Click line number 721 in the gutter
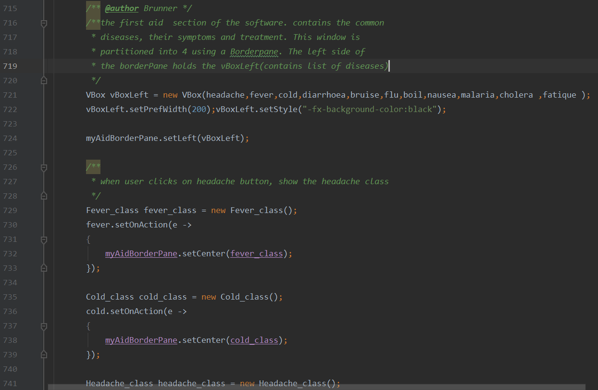 click(10, 95)
